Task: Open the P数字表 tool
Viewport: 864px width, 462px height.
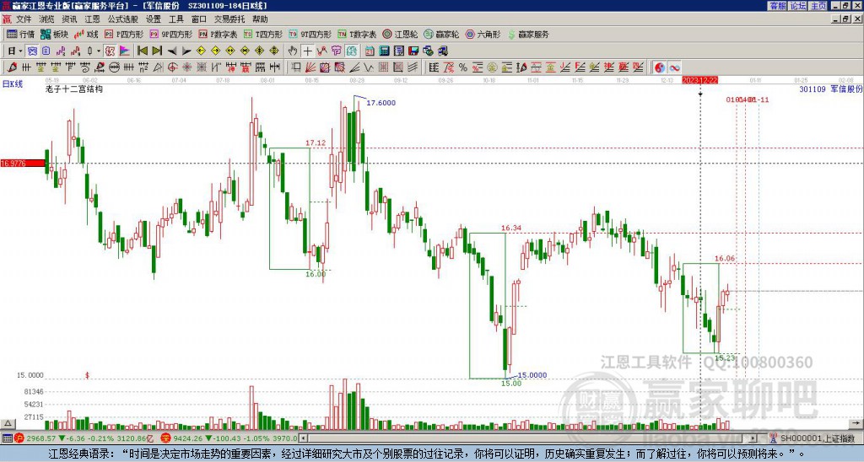Action: coord(219,34)
